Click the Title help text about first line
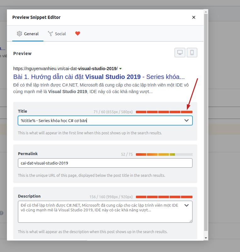The width and height of the screenshot is (240, 252). pos(90,133)
